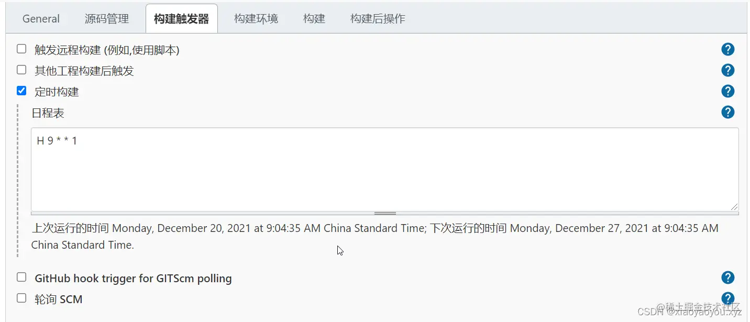The width and height of the screenshot is (750, 322).
Task: Open help icon beside 日程表
Action: click(x=727, y=112)
